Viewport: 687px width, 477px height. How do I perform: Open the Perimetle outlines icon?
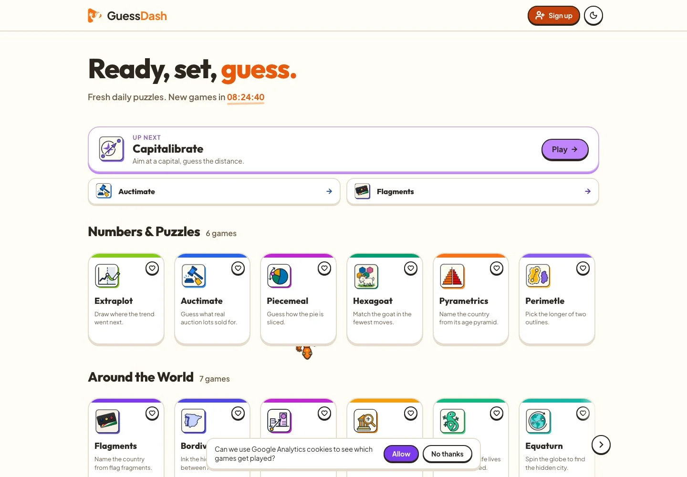(538, 276)
